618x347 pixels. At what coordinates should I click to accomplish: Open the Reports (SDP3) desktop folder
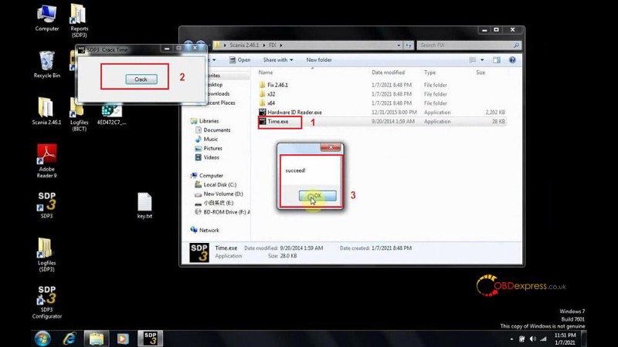(x=80, y=21)
